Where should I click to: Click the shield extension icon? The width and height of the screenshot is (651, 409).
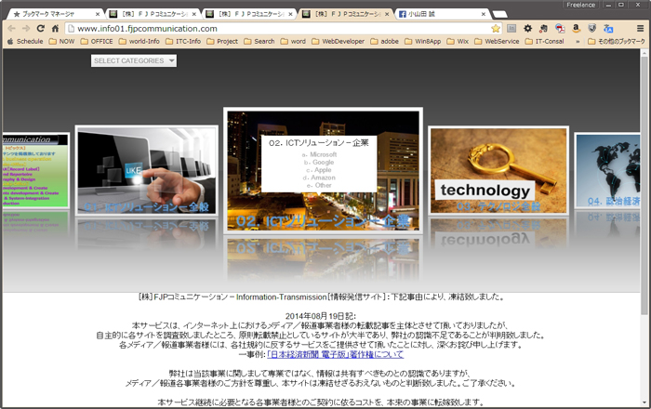coord(592,29)
